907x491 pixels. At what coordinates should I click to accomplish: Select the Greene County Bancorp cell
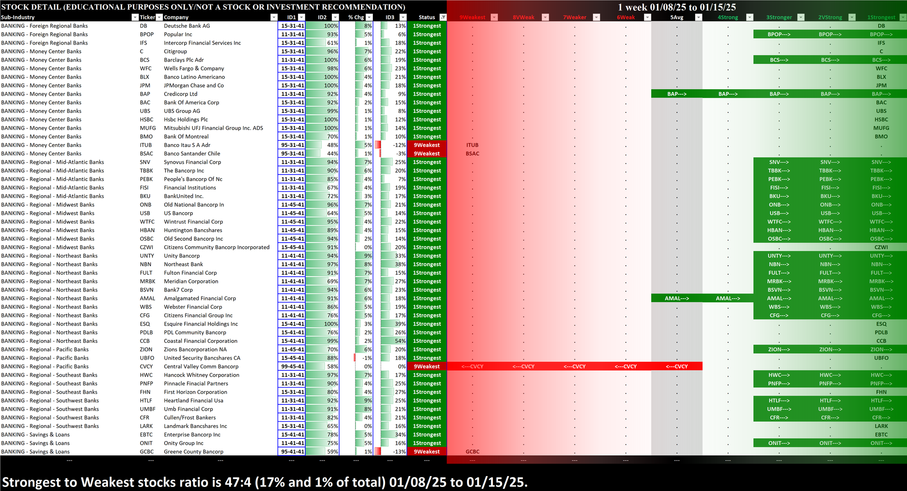click(193, 452)
